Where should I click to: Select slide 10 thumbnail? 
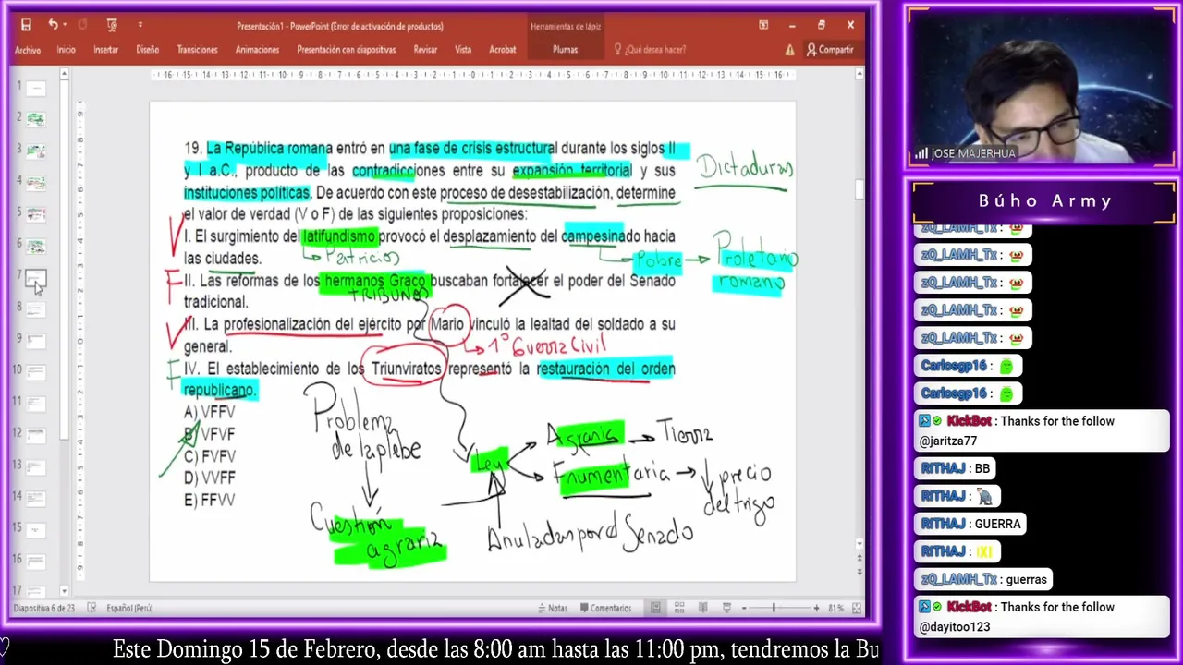point(35,372)
